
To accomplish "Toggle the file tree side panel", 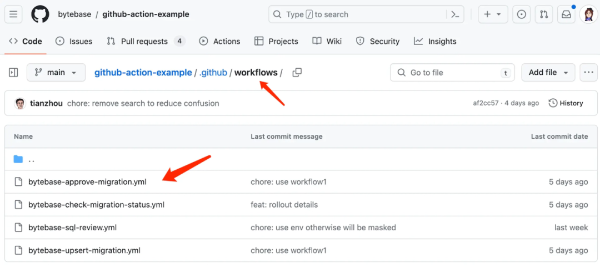I will (14, 73).
